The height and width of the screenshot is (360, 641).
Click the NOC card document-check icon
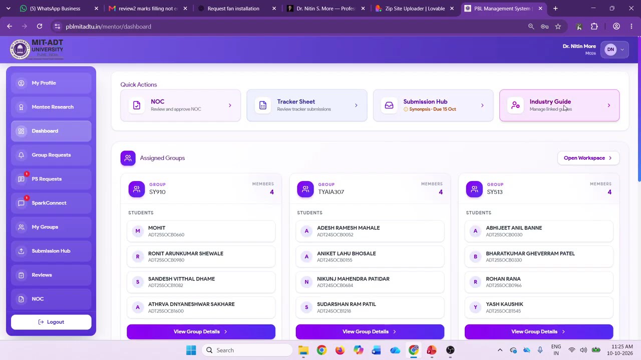[x=137, y=105]
